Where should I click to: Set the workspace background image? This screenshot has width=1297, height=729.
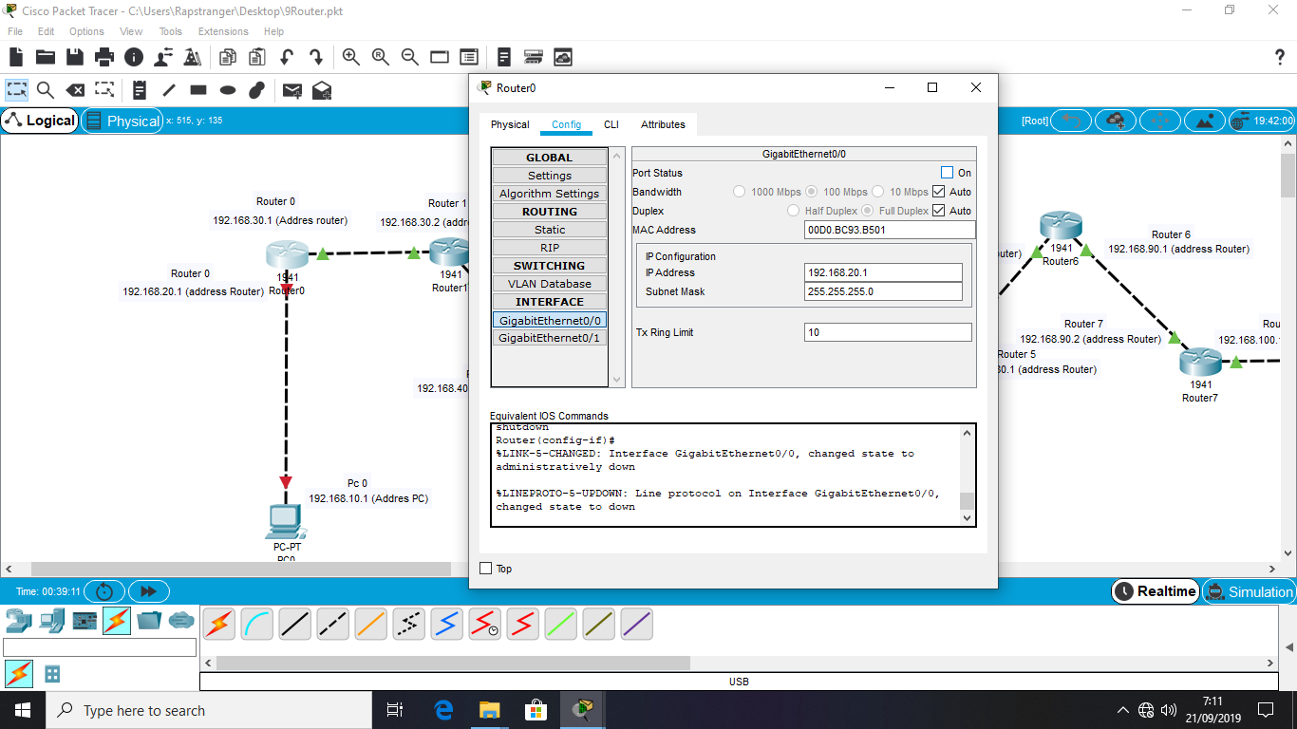1205,121
